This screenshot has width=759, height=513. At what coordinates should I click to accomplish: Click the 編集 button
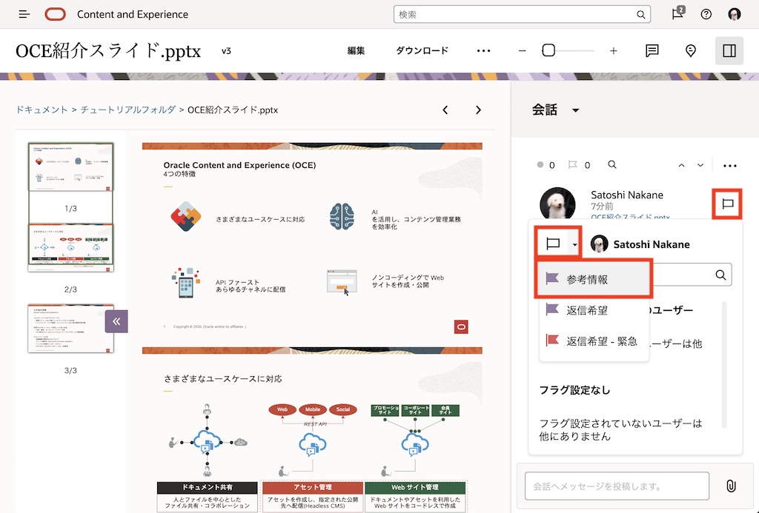click(x=357, y=50)
